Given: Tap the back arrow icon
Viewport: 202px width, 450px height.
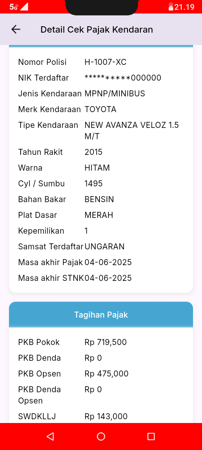Looking at the screenshot, I should coord(16,29).
